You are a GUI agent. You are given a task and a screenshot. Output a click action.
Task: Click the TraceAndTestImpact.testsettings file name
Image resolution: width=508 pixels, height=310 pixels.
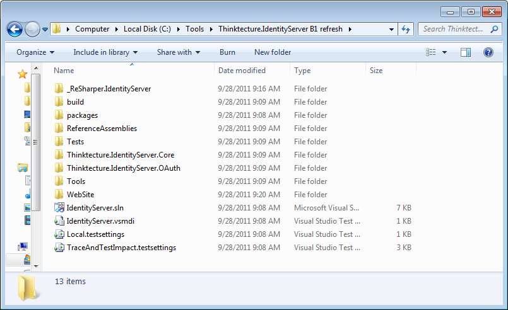[122, 248]
